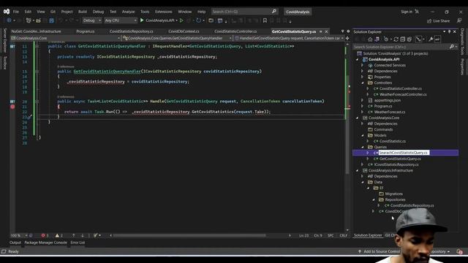The image size is (468, 263).
Task: Expand Dependencies under CovidAnalysis.Infrastructure
Action: 363,176
